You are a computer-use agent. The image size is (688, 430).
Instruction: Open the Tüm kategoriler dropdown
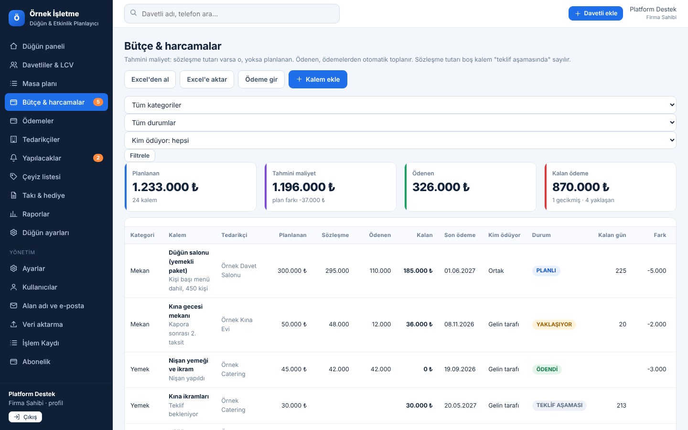coord(400,105)
